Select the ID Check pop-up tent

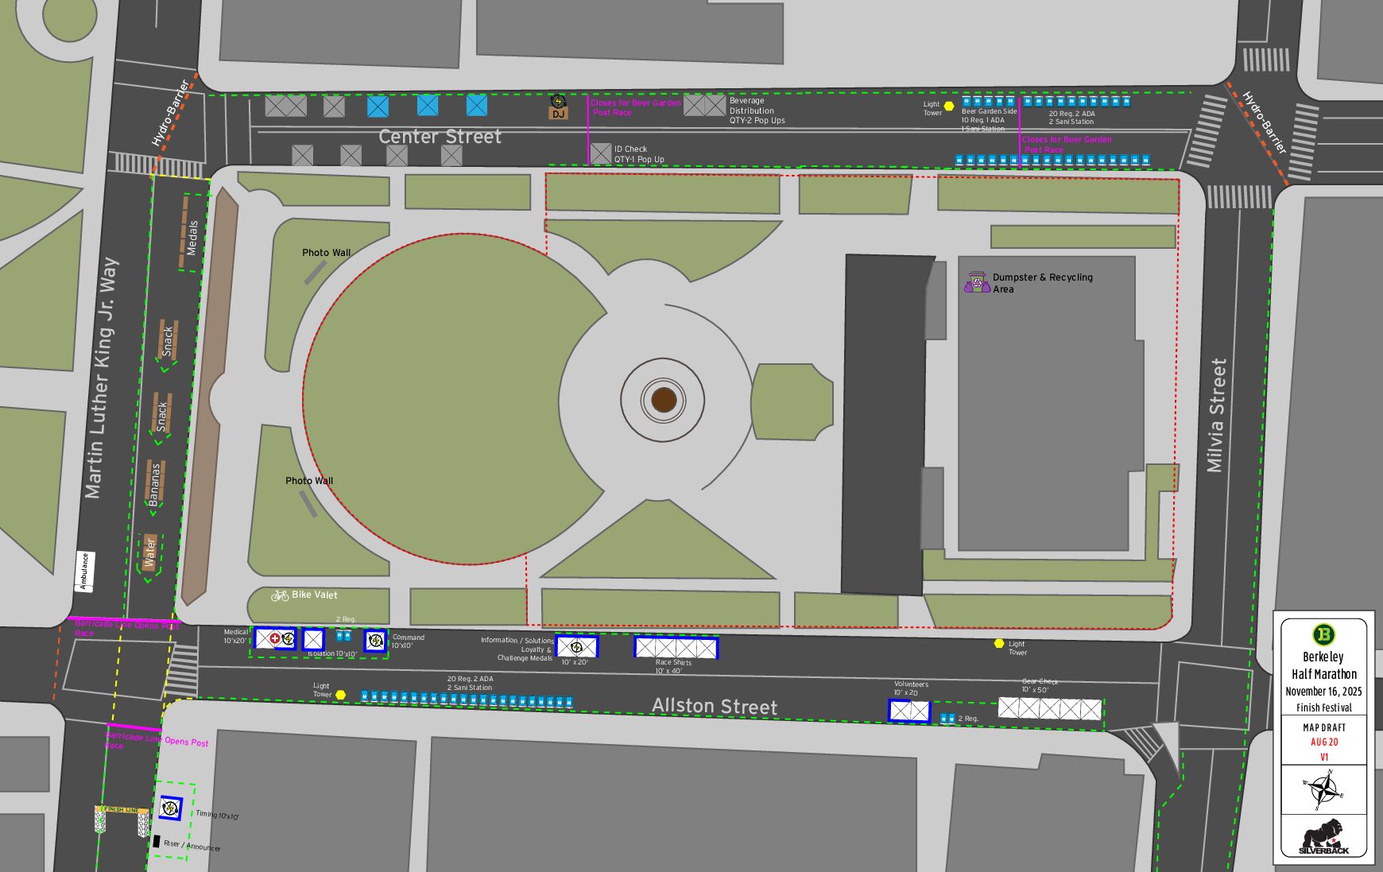pyautogui.click(x=601, y=153)
